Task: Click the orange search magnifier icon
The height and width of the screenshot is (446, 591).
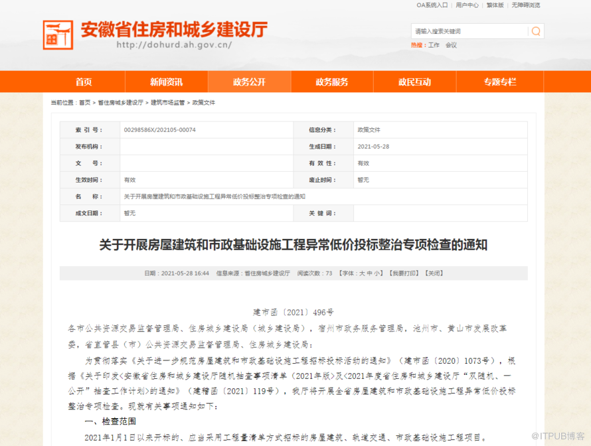Action: (x=535, y=31)
